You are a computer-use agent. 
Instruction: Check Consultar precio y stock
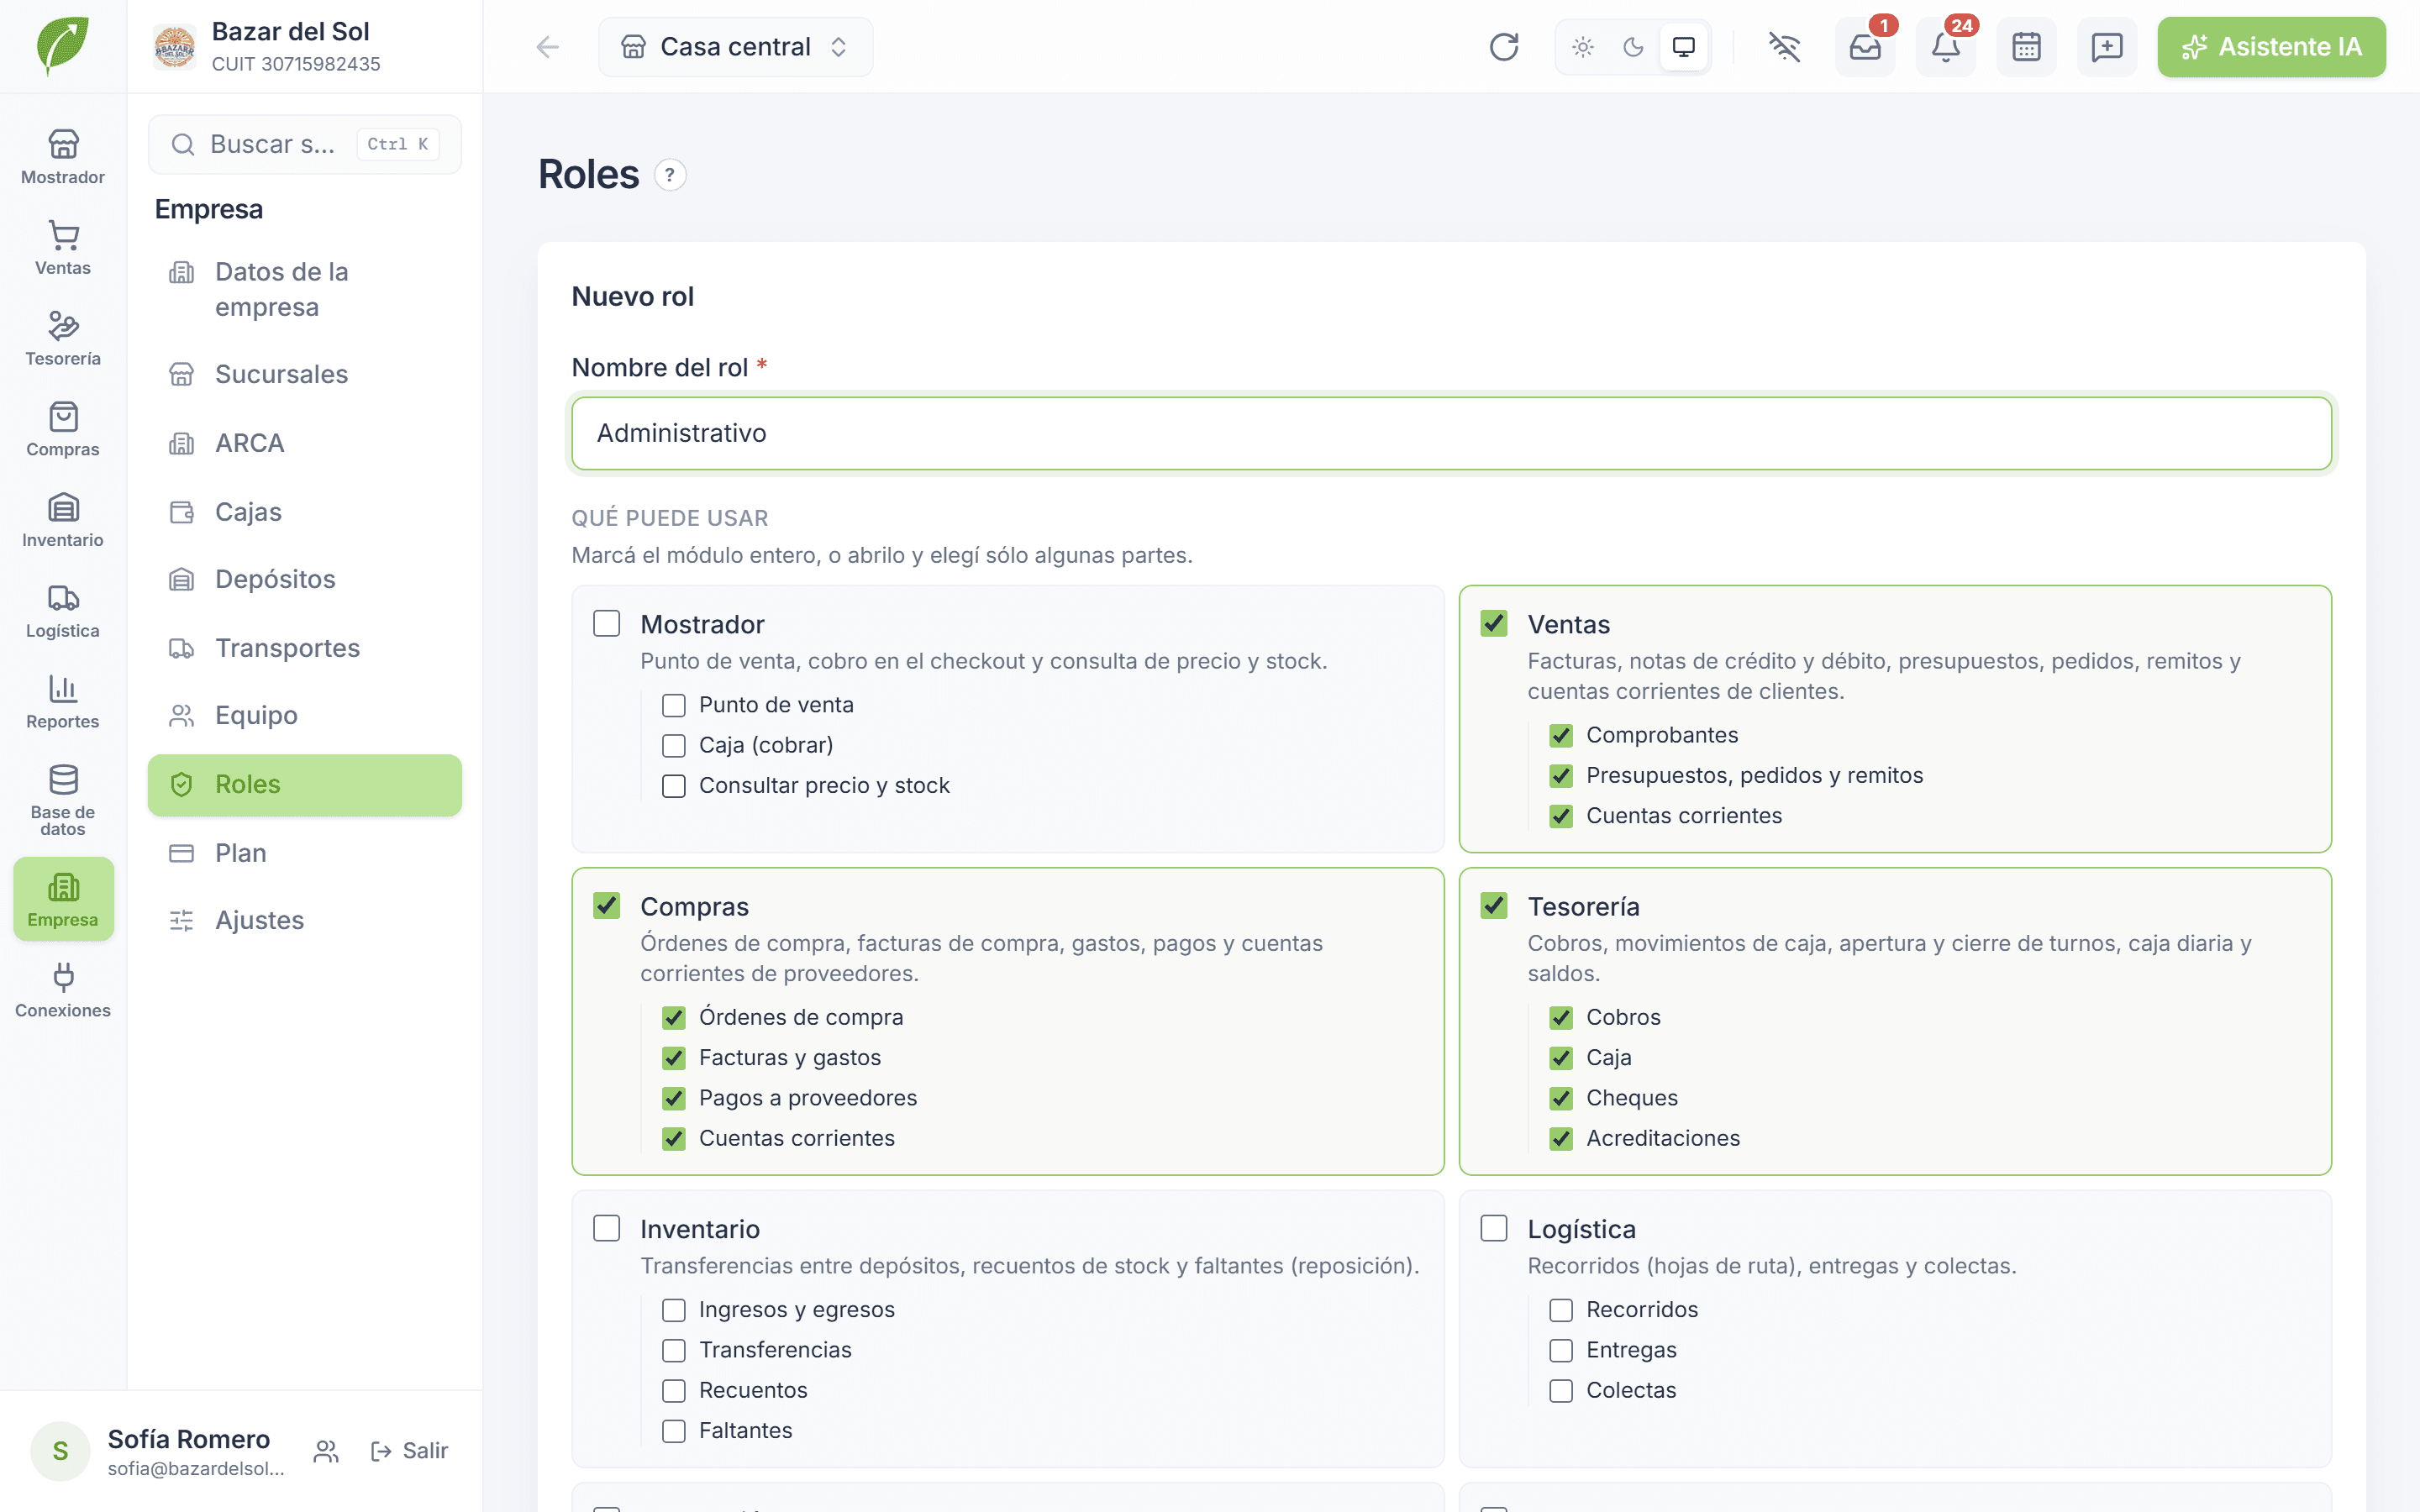click(x=674, y=786)
